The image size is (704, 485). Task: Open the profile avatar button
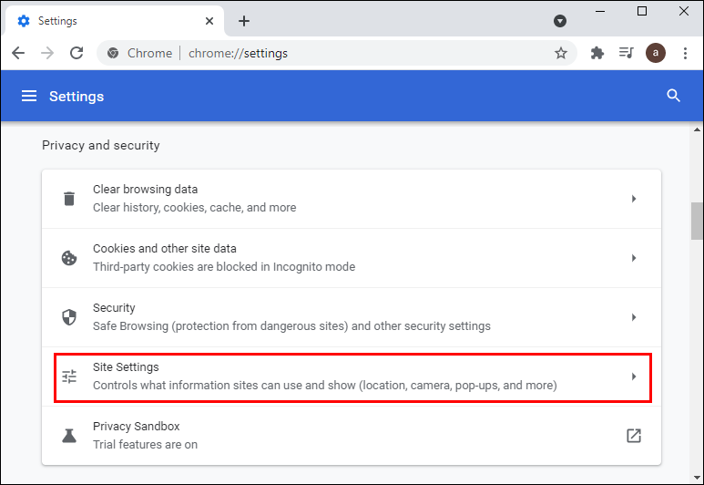(x=656, y=53)
